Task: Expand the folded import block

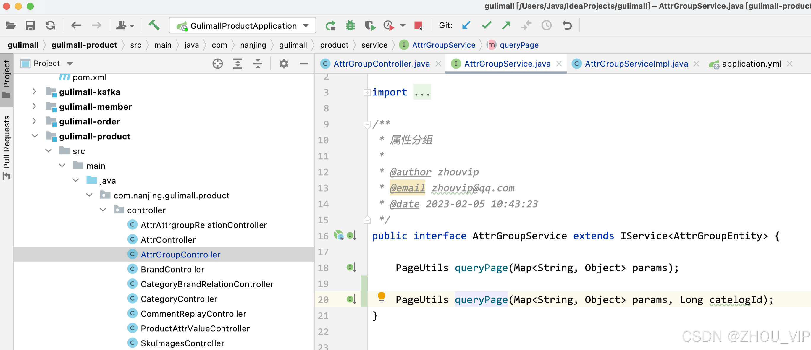Action: pyautogui.click(x=367, y=93)
